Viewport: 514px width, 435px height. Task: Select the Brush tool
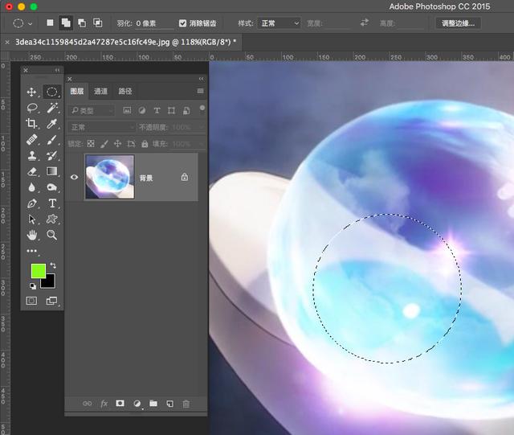click(51, 140)
